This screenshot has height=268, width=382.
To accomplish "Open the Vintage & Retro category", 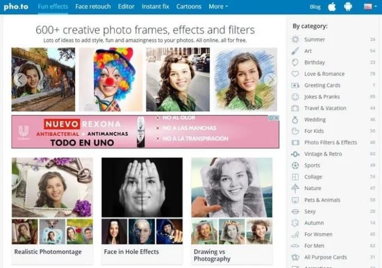I will click(x=323, y=154).
